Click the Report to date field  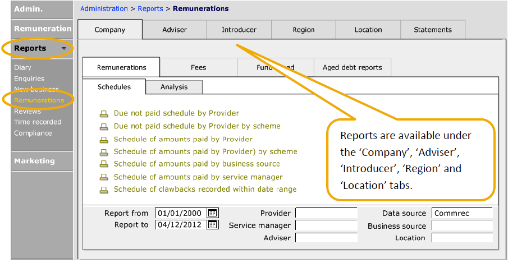181,224
